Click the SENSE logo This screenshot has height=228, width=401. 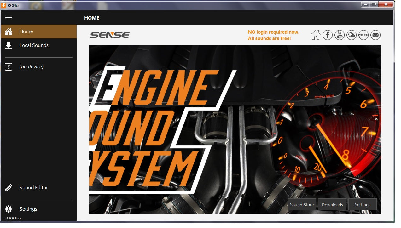click(x=110, y=35)
